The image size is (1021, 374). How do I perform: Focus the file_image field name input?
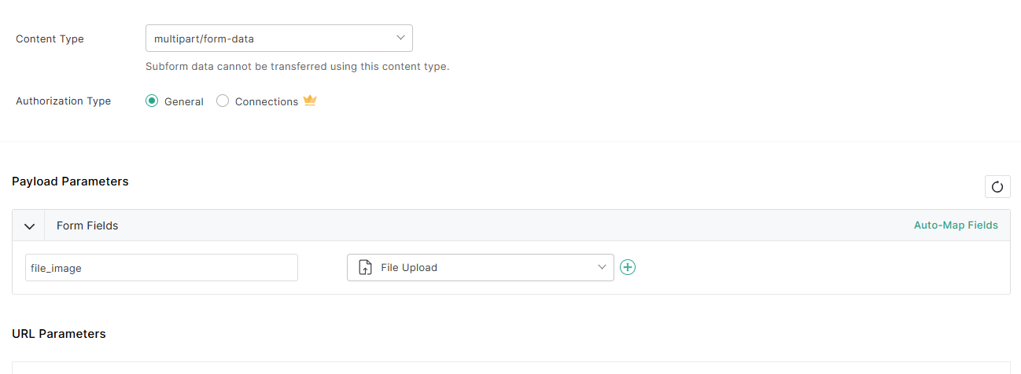[x=161, y=268]
